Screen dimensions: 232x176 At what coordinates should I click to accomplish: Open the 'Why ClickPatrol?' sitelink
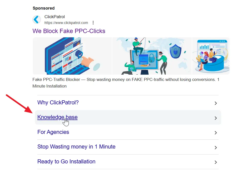pos(58,103)
